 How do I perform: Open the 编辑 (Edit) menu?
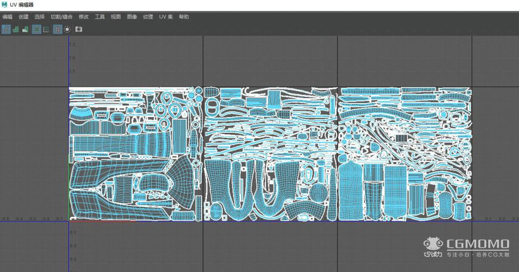click(7, 17)
